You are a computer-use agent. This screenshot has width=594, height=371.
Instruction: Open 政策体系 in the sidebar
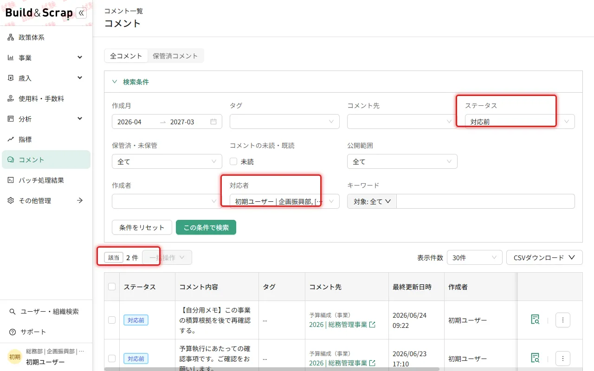[46, 38]
